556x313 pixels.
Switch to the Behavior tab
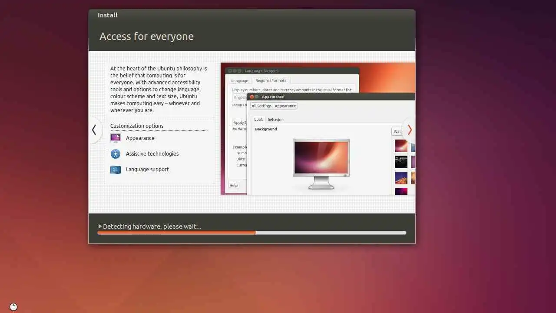click(275, 120)
